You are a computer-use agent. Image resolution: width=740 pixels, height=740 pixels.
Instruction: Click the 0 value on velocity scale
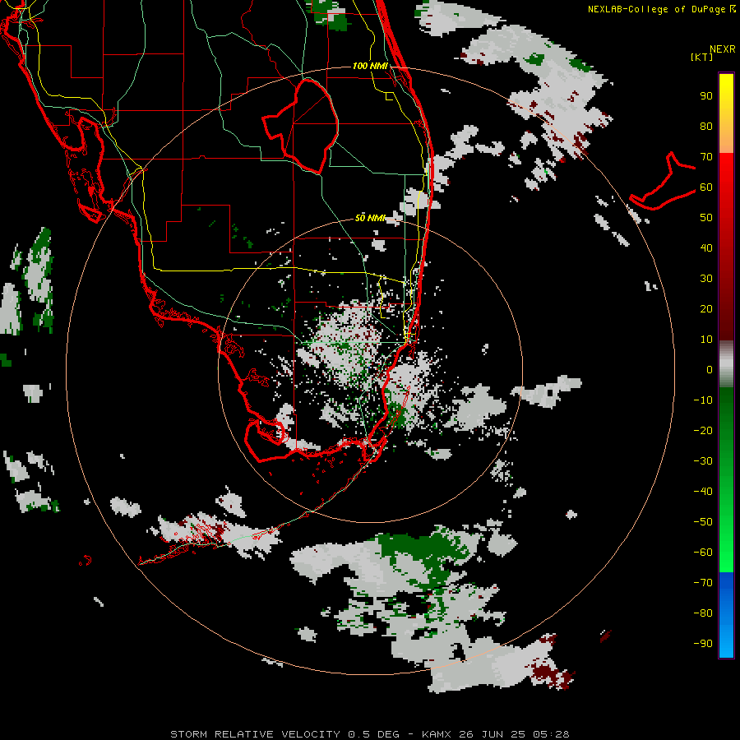(x=710, y=370)
